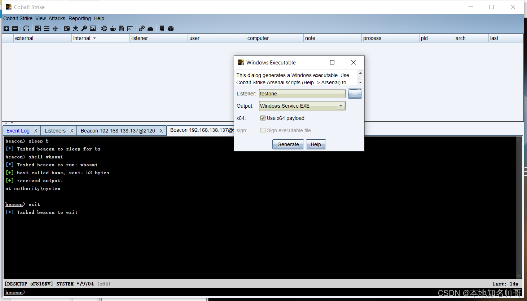The width and height of the screenshot is (527, 301).
Task: Click the listener browse (...) button
Action: point(355,94)
